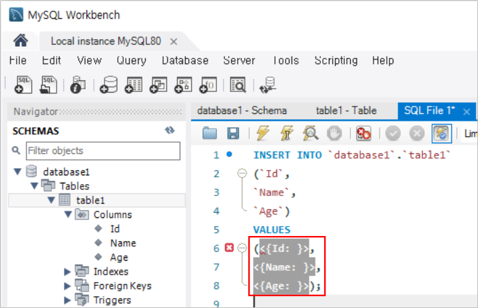The height and width of the screenshot is (308, 478).
Task: Reconnect to DBMS icon
Action: (x=268, y=85)
